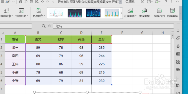Click the fx insert function icon

[x=49, y=26]
